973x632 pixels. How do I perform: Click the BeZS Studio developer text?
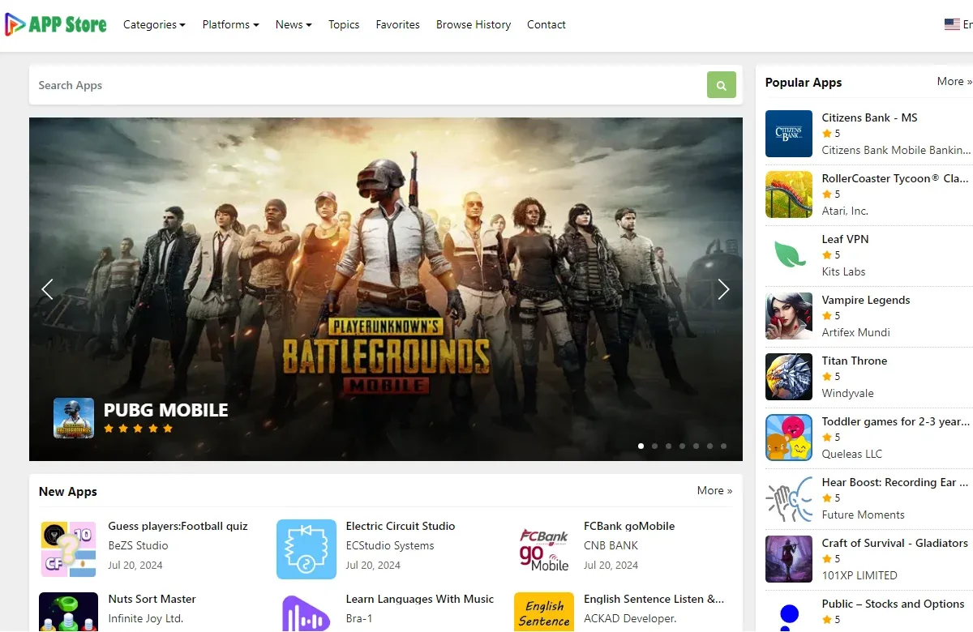click(x=139, y=545)
